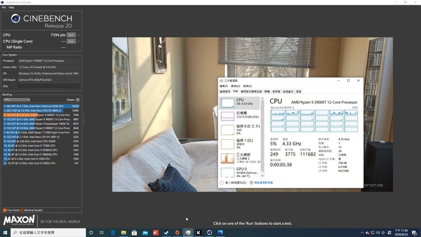Image resolution: width=421 pixels, height=237 pixels.
Task: Select ranking row Intel Core i5-5300U
Action: tap(41, 163)
